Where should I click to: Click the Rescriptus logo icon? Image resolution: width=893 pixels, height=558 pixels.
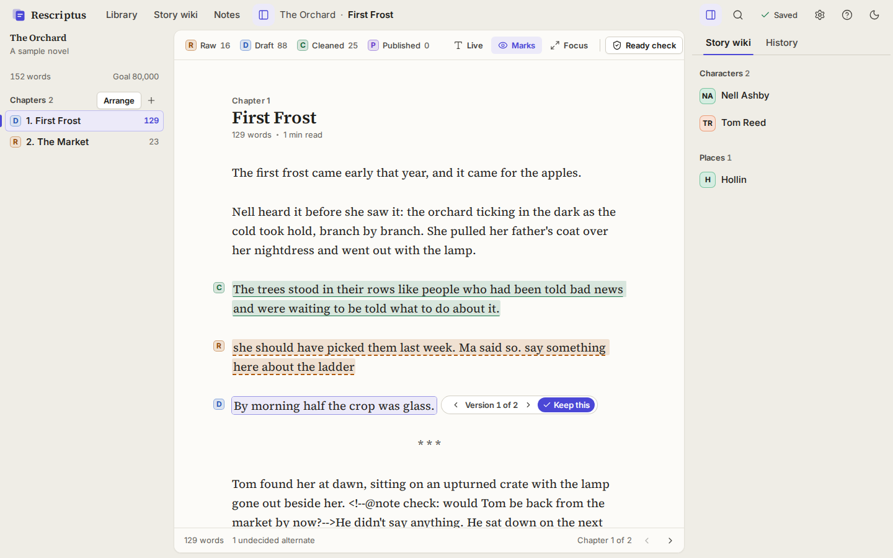click(19, 15)
